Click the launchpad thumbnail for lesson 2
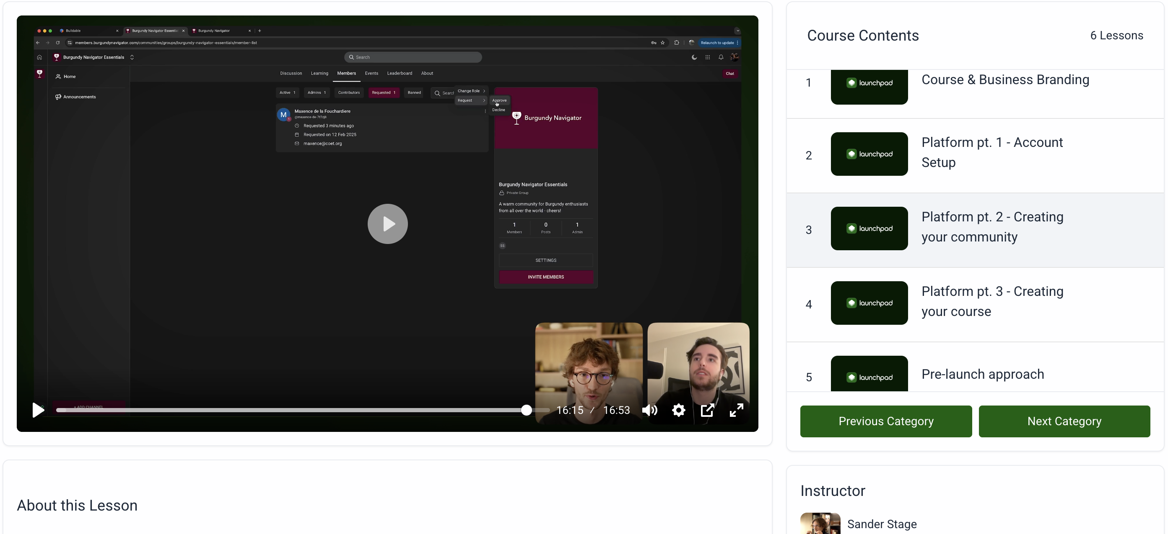Viewport: 1168px width, 534px height. pos(869,154)
